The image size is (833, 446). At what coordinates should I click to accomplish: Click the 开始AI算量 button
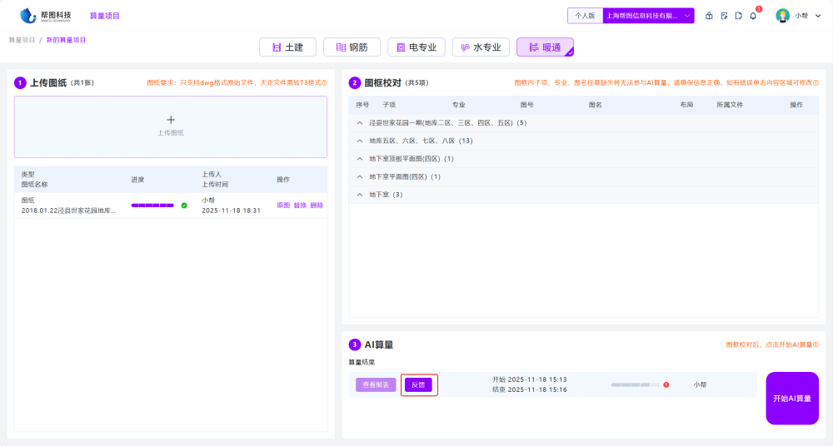pyautogui.click(x=791, y=399)
